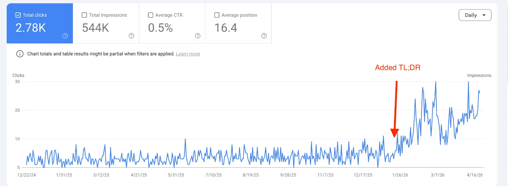Click help icon on Average position card
This screenshot has height=186, width=508.
pos(264,36)
